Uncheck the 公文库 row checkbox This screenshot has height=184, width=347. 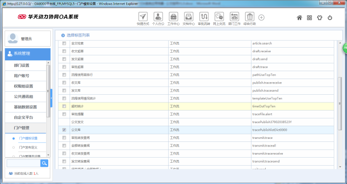pyautogui.click(x=64, y=130)
